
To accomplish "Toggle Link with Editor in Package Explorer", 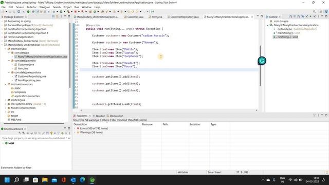I will pyautogui.click(x=57, y=16).
